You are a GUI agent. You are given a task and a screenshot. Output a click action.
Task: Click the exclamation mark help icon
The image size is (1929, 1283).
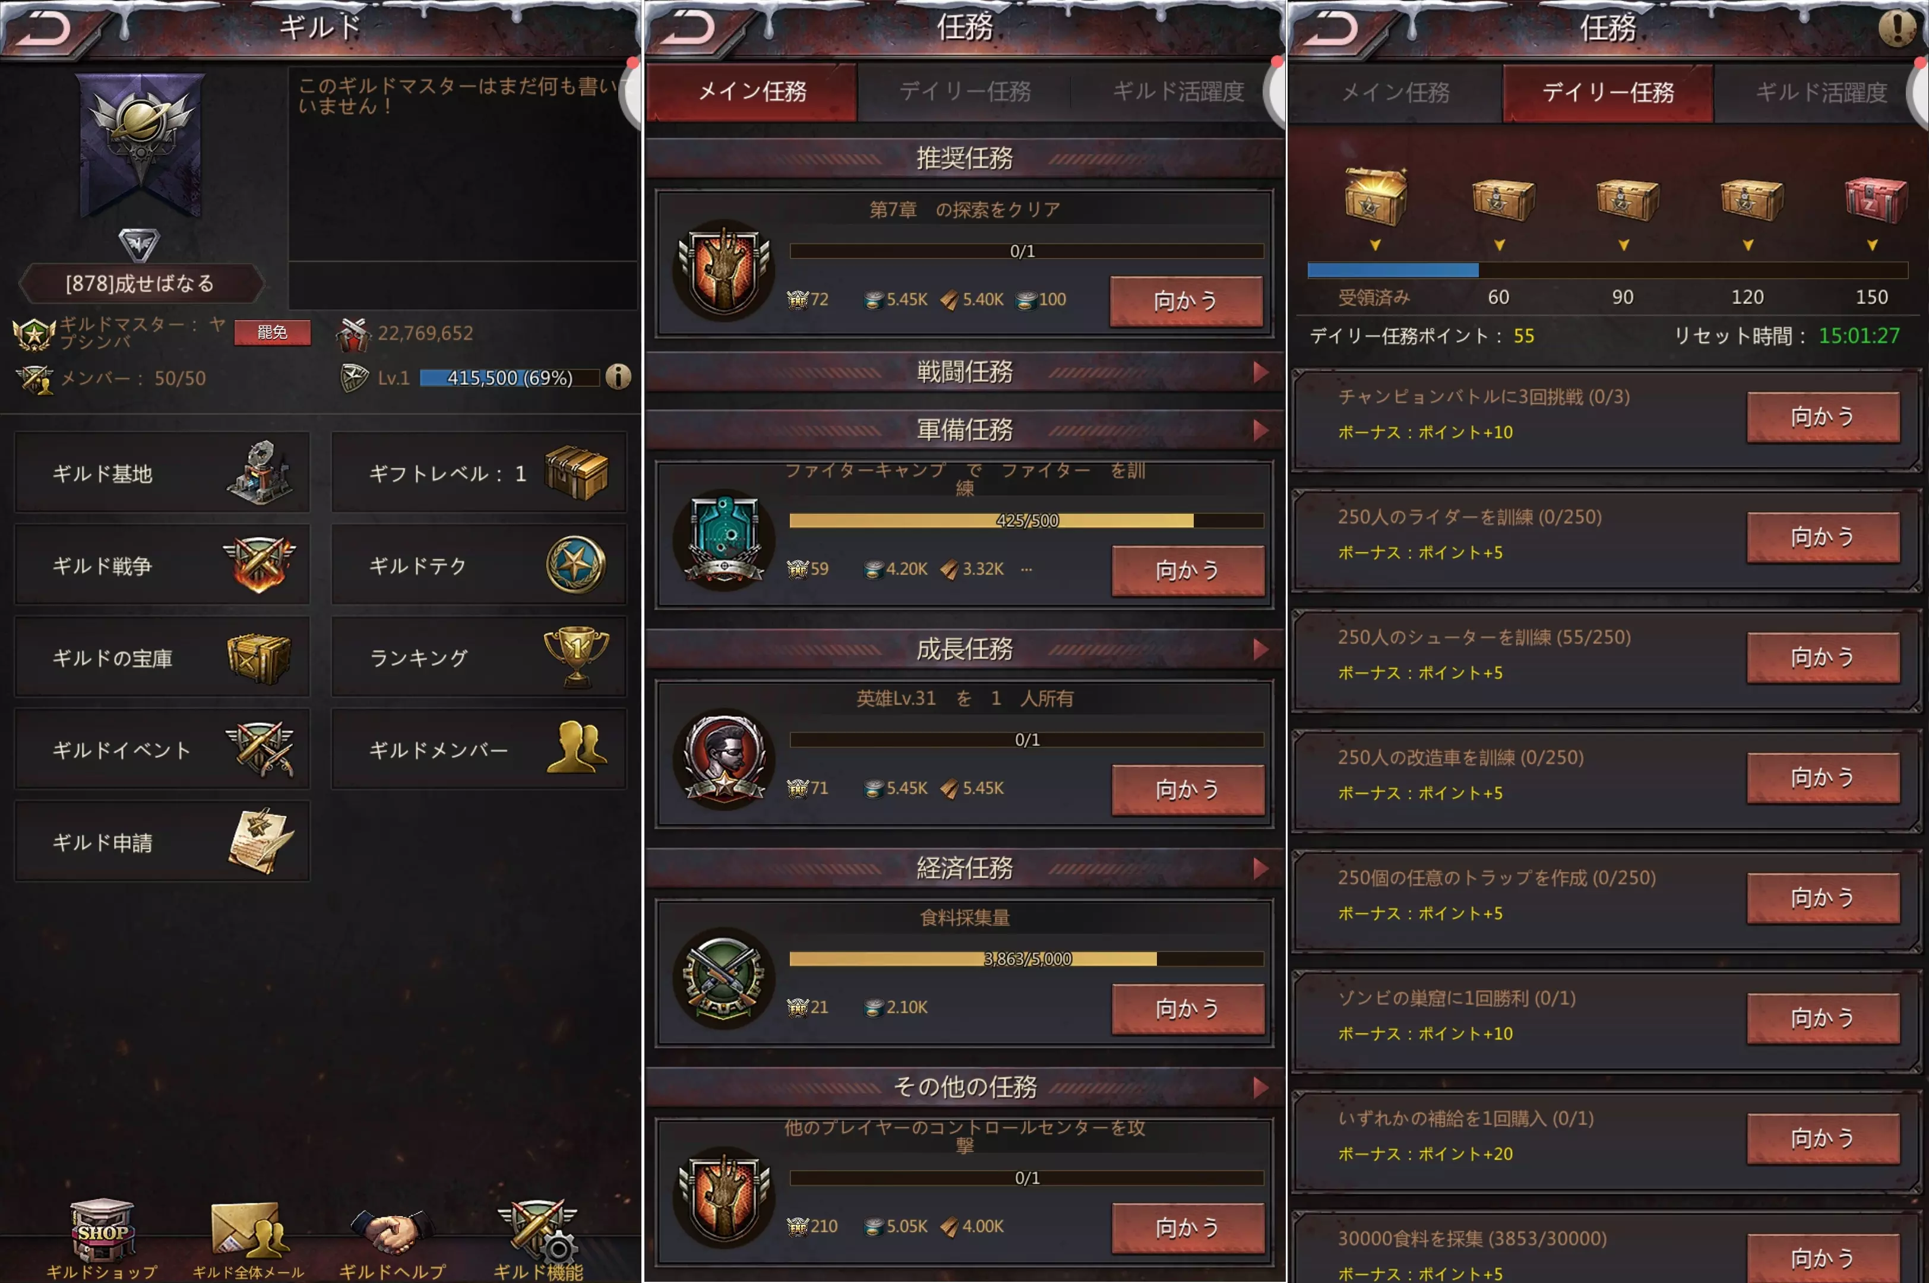click(x=1896, y=28)
